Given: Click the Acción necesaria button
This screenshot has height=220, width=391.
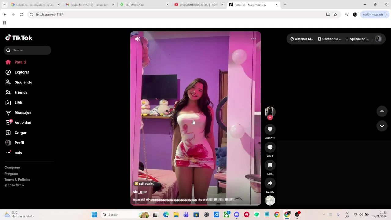Looking at the screenshot, I should (x=375, y=14).
